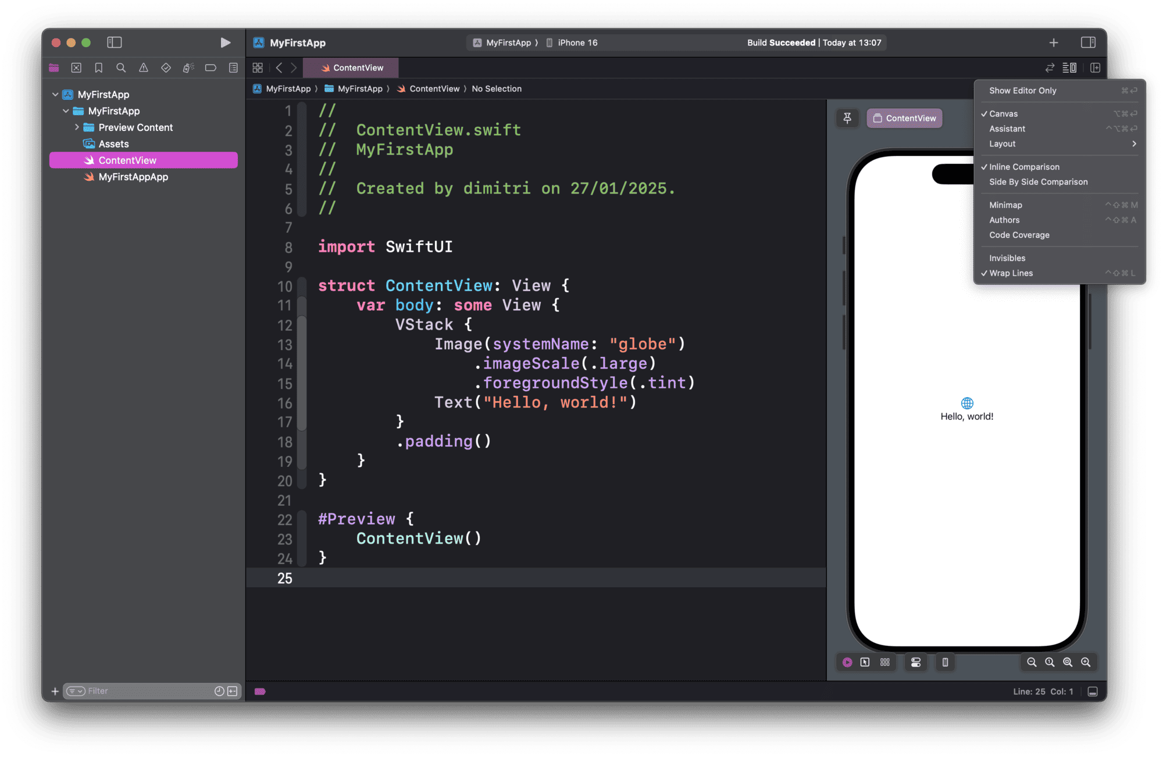Open the filter options dropdown
This screenshot has height=757, width=1163.
76,691
